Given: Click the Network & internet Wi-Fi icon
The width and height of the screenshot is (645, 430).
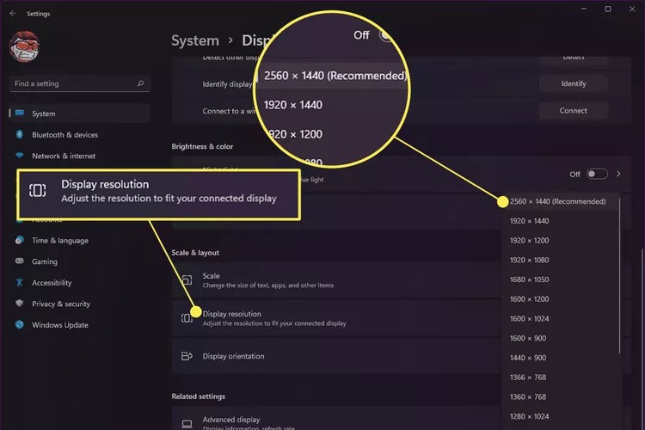Looking at the screenshot, I should (x=19, y=156).
